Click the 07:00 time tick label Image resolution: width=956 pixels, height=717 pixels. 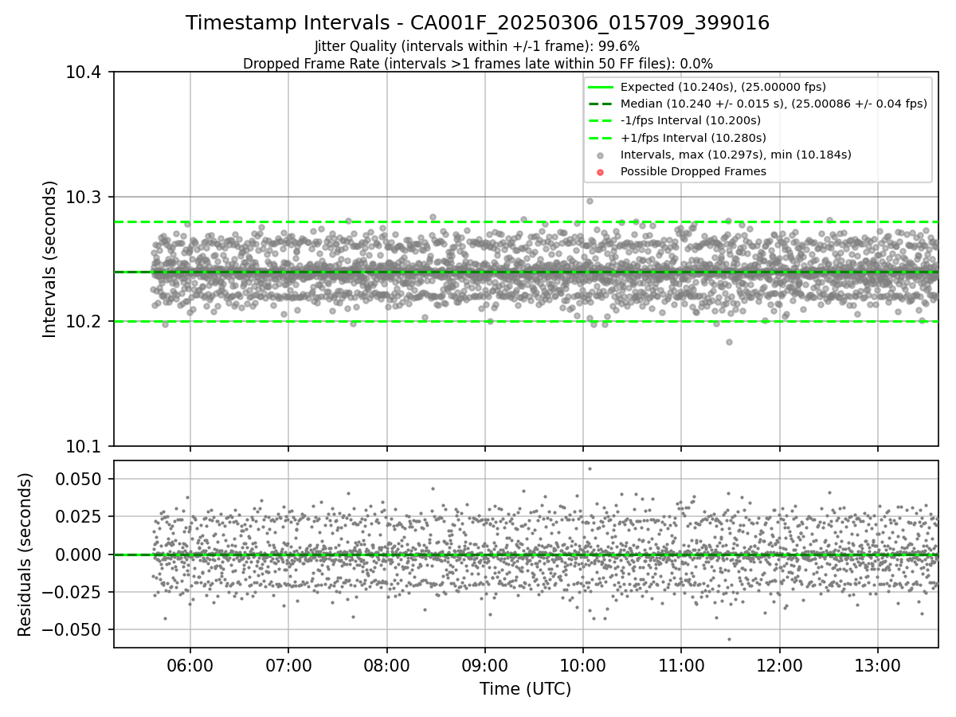point(288,664)
